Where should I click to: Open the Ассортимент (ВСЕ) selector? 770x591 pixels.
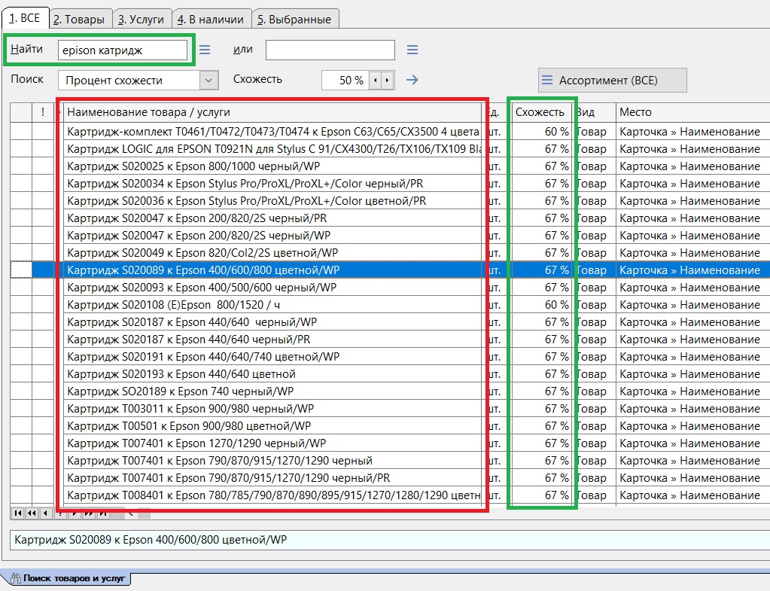point(612,80)
